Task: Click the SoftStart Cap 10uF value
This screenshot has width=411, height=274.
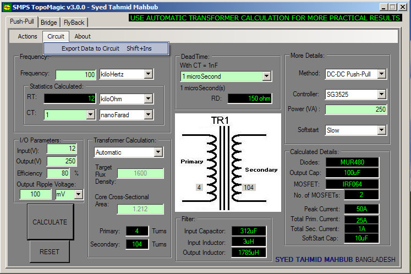Action: click(x=361, y=238)
